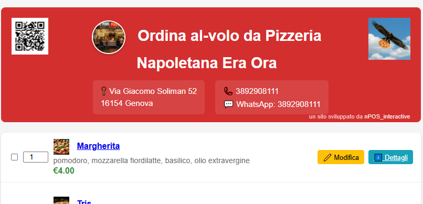Click the WhatsApp chat bubble icon

coord(228,104)
